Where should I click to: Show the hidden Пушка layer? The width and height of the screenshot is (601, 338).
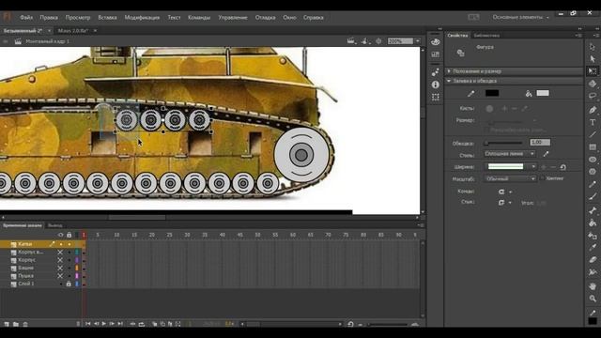click(x=60, y=276)
